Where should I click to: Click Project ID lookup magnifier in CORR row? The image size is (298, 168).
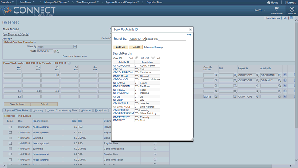257,97
